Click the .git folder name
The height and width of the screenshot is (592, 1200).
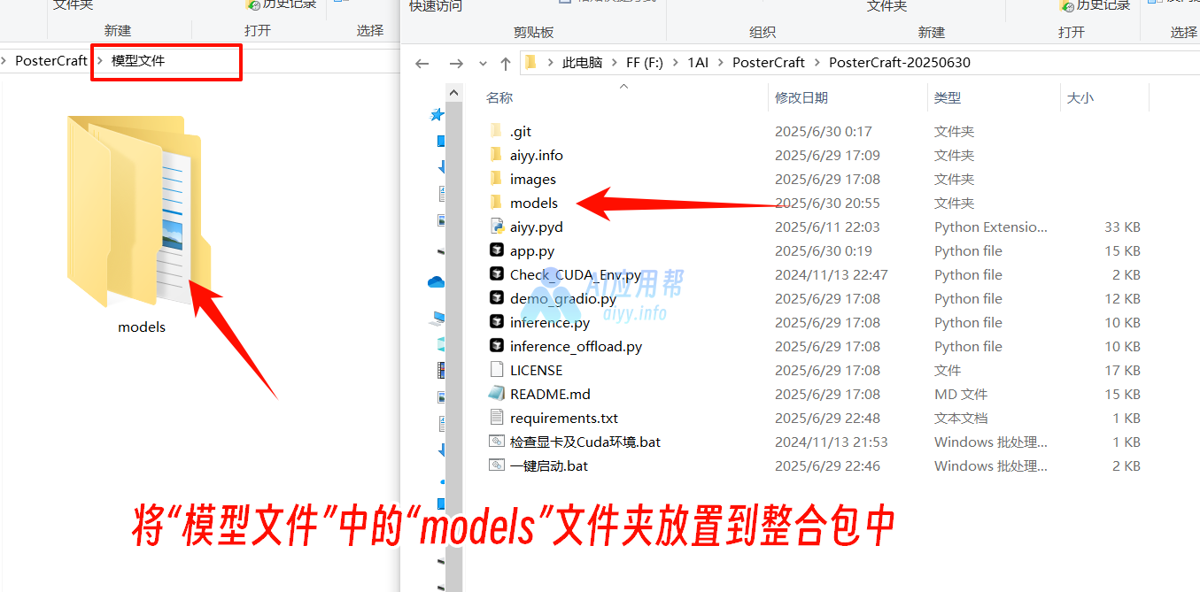pos(521,131)
